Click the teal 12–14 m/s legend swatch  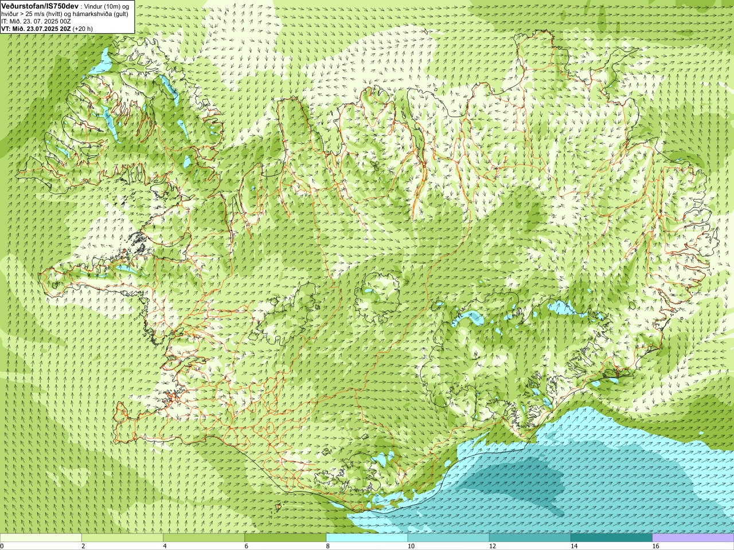tap(530, 537)
